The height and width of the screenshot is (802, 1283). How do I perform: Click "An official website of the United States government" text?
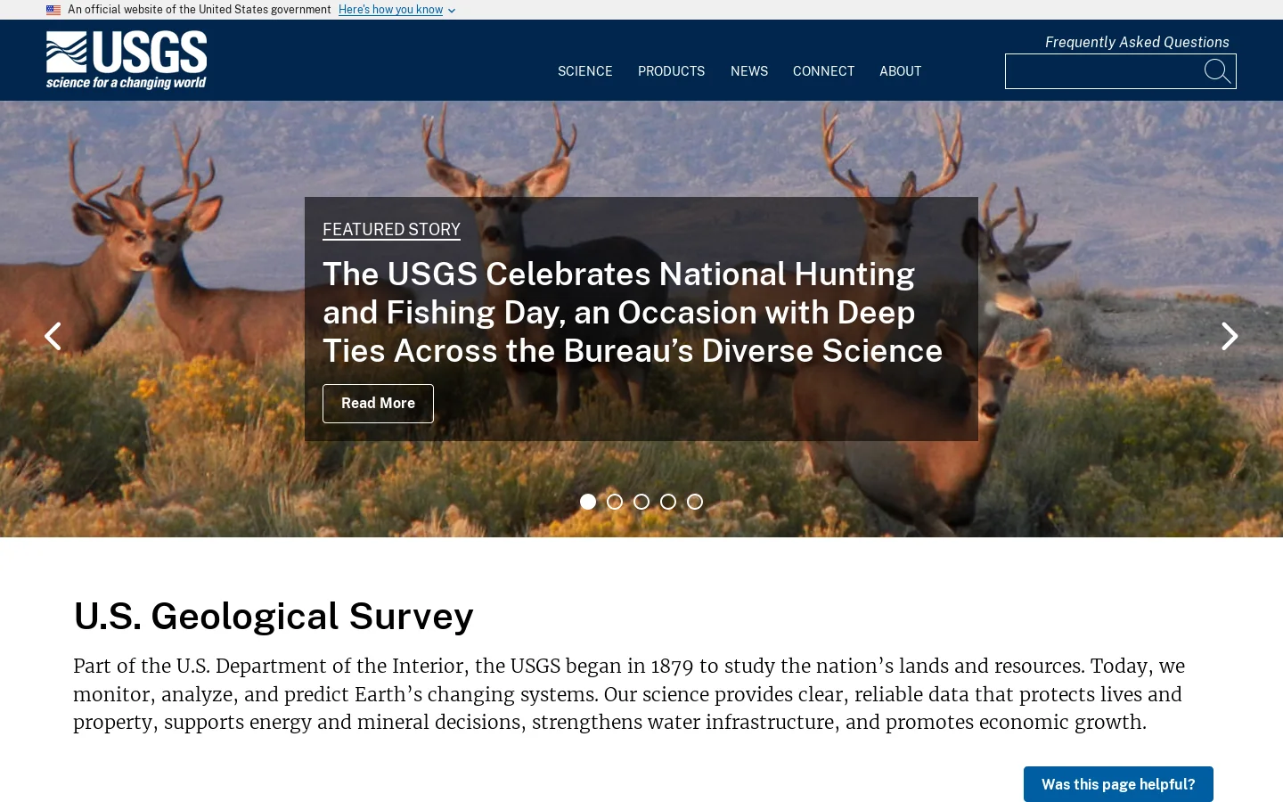(x=200, y=10)
